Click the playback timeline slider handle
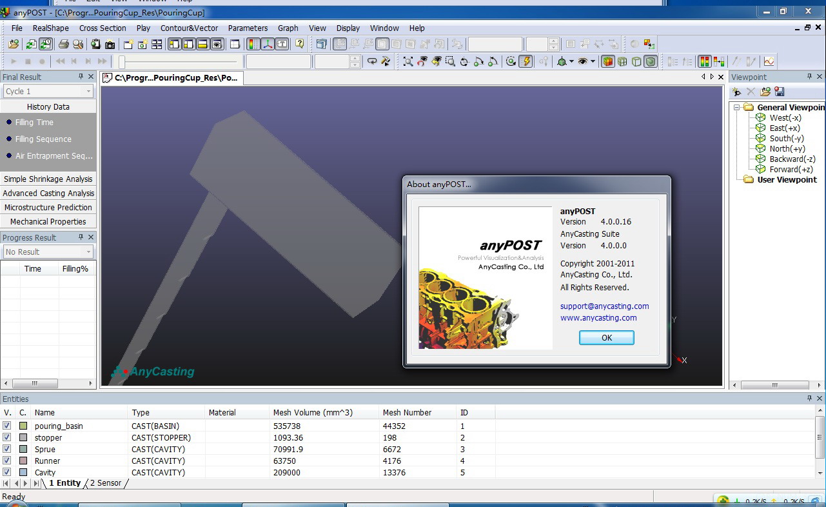The height and width of the screenshot is (507, 826). [122, 61]
